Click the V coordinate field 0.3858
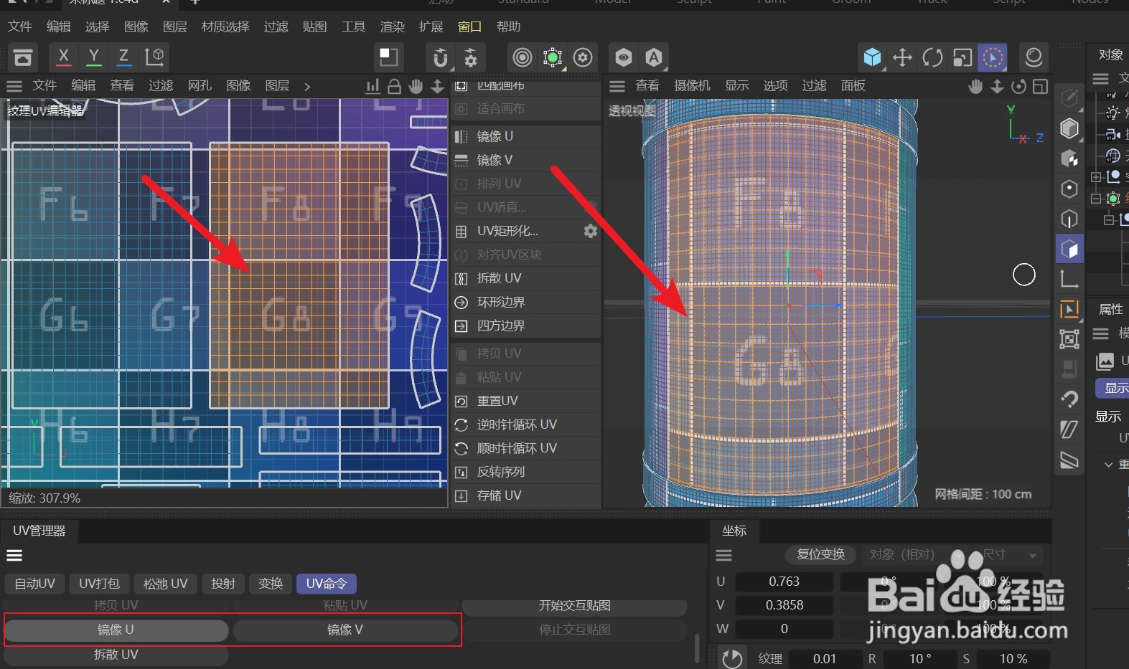 coord(784,605)
